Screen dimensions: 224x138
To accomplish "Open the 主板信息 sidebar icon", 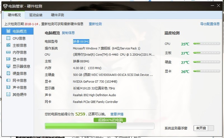I will coord(8,45).
